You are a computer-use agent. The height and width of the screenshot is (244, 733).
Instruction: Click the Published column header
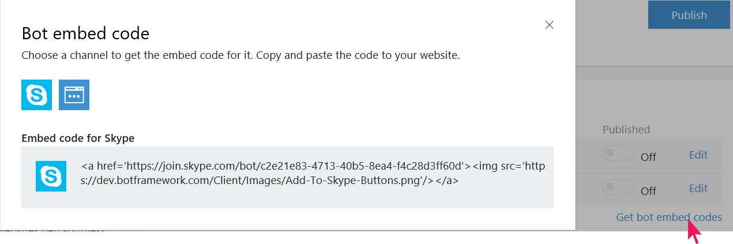[626, 129]
